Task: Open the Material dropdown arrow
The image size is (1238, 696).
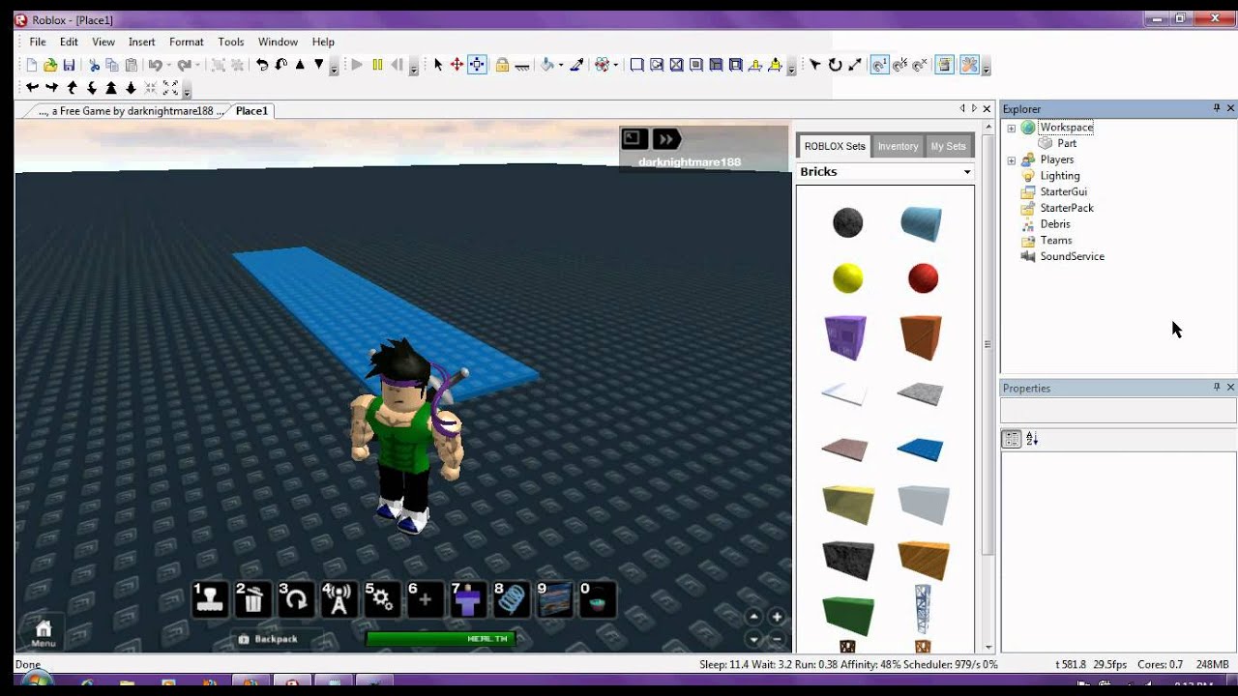Action: (615, 66)
